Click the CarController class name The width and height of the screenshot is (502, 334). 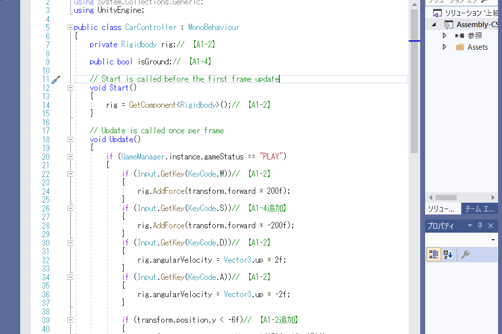(151, 28)
